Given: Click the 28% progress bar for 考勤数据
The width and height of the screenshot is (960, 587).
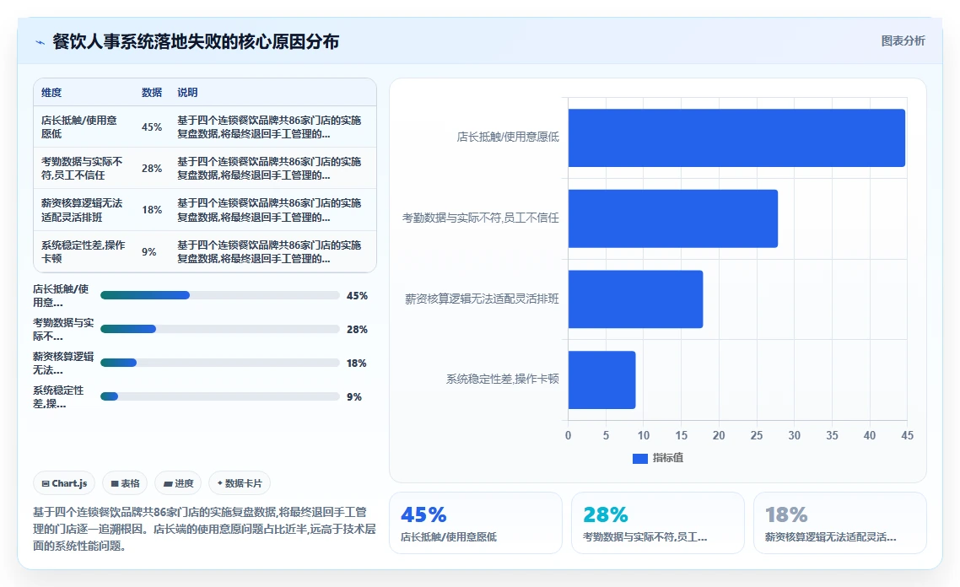Looking at the screenshot, I should point(220,329).
